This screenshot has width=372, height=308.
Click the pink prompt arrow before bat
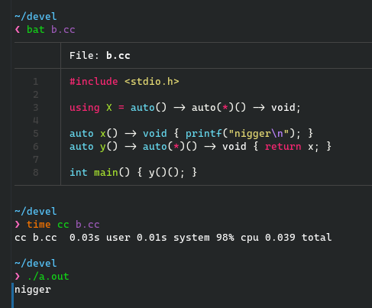pyautogui.click(x=18, y=30)
